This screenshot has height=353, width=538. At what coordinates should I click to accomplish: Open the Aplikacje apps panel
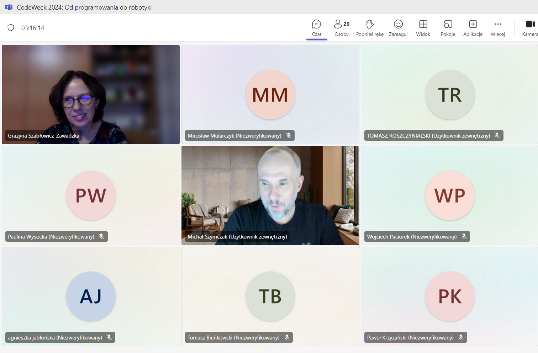[x=473, y=28]
